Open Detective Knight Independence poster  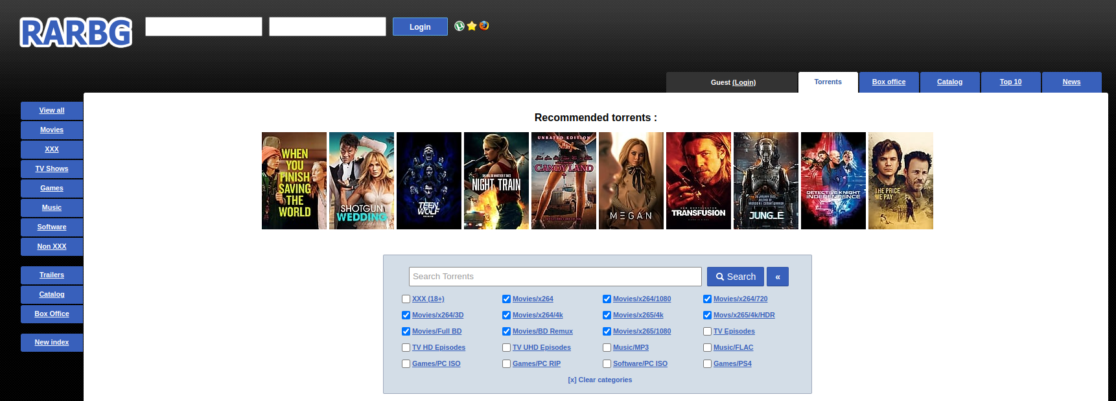click(x=833, y=181)
